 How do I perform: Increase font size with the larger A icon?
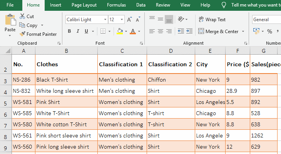[129, 19]
